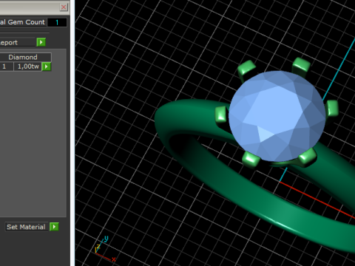This screenshot has height=266, width=355.
Task: Click the Report label button
Action: (17, 42)
